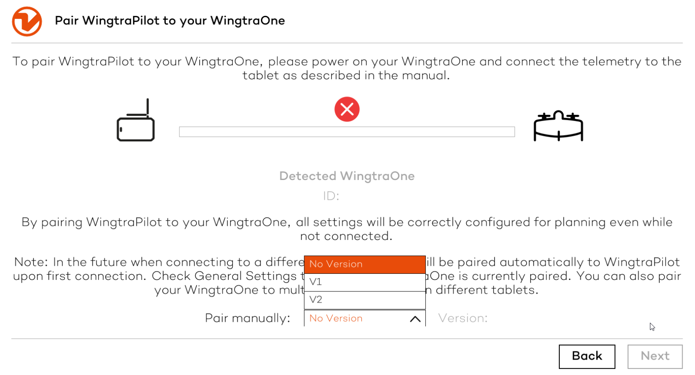This screenshot has width=695, height=375.
Task: Choose V1 from the version list
Action: pos(364,282)
